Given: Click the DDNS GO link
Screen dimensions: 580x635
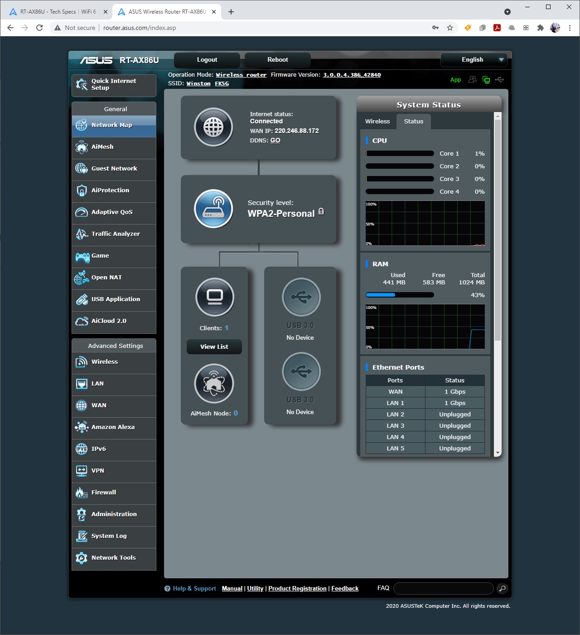Looking at the screenshot, I should pos(275,141).
